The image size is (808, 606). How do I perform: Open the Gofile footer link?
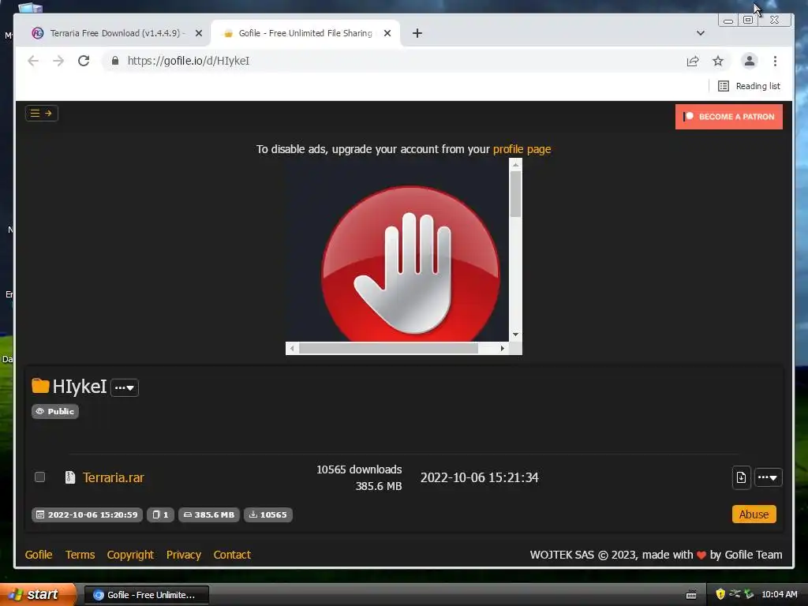[39, 555]
